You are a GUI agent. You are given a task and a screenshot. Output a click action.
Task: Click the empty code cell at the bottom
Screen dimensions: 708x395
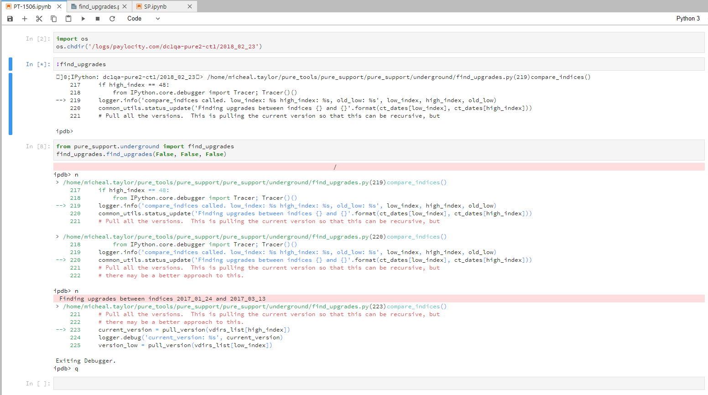pyautogui.click(x=379, y=384)
